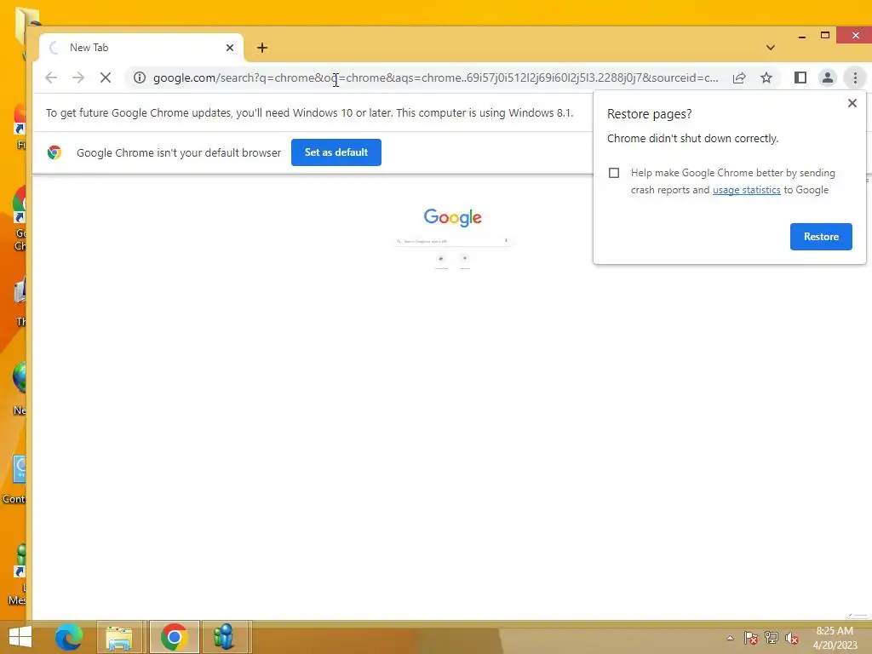Open the Messenger-style taskbar app

225,637
